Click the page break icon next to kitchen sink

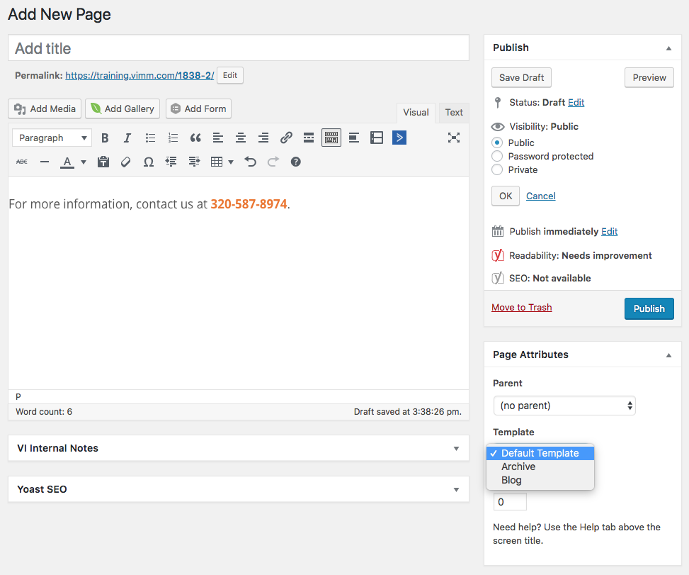coord(354,138)
